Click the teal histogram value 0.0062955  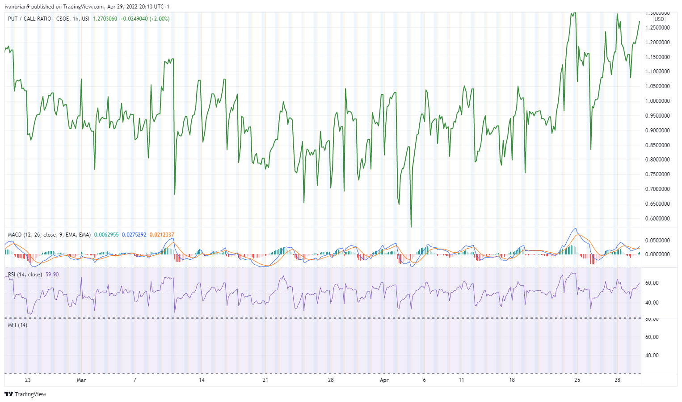tap(106, 235)
